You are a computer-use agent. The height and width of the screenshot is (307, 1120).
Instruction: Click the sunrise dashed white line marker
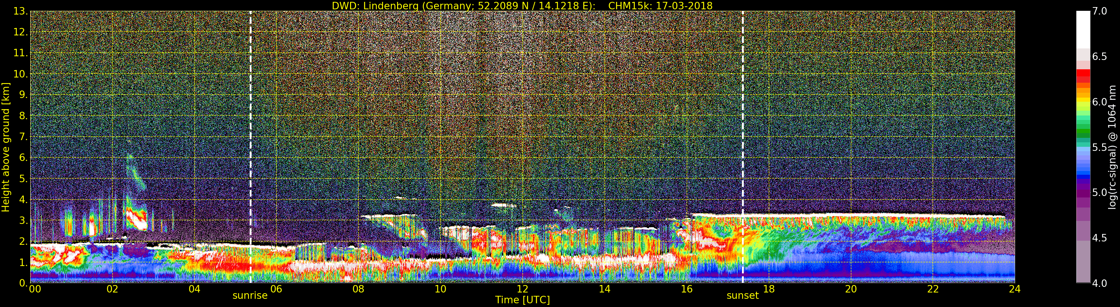pos(250,147)
